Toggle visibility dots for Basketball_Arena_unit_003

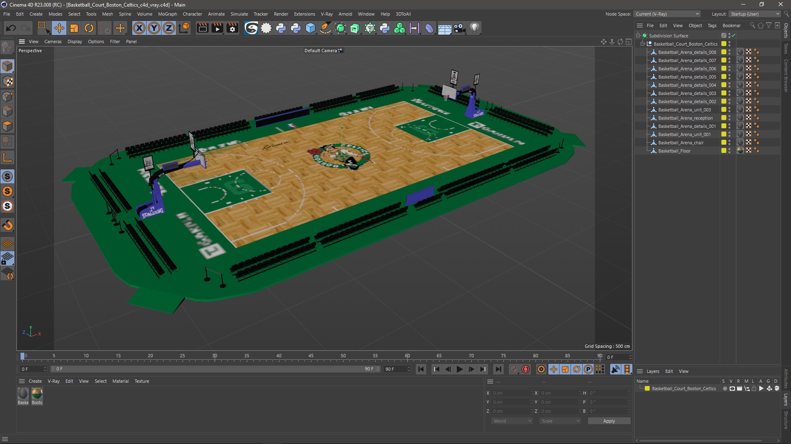click(730, 110)
